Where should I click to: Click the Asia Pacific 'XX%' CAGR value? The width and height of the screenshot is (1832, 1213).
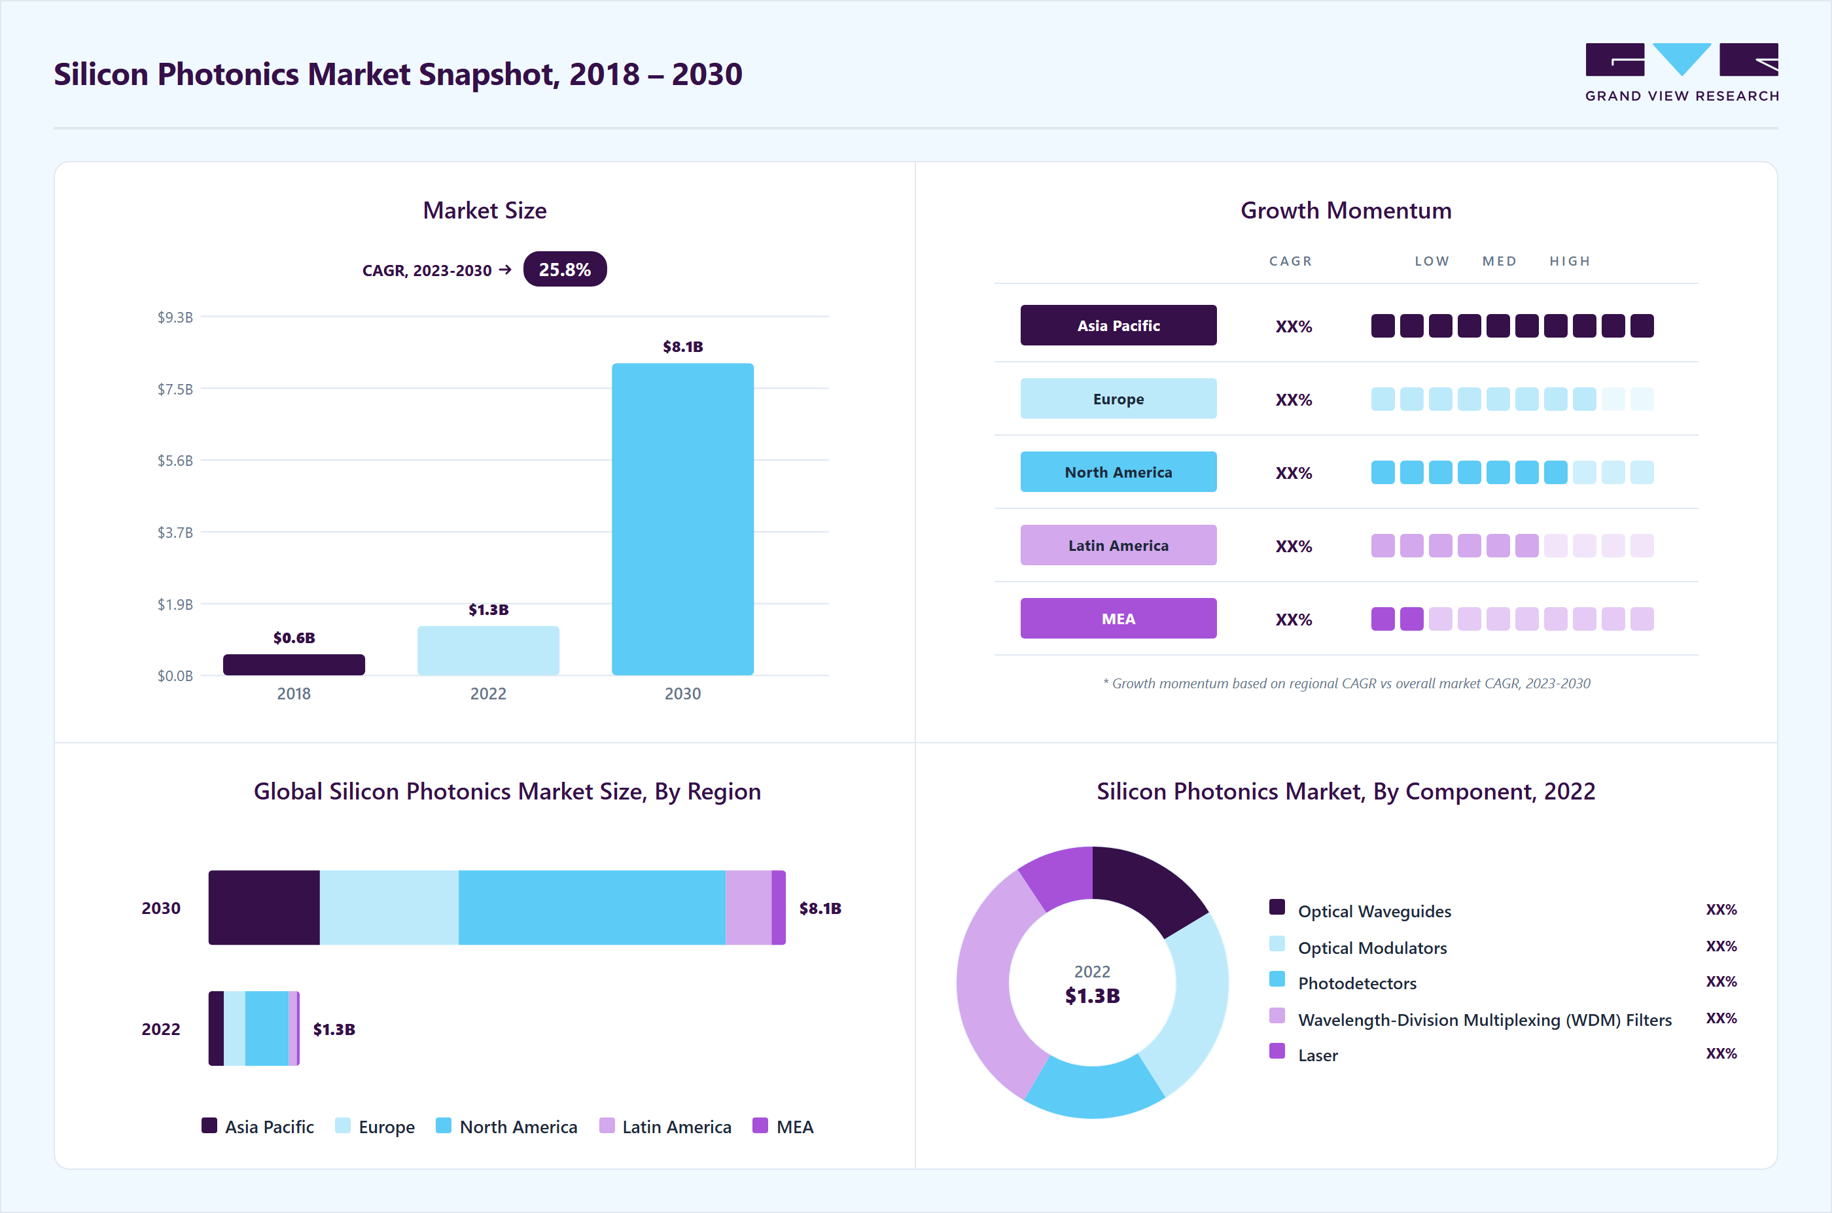(1294, 326)
